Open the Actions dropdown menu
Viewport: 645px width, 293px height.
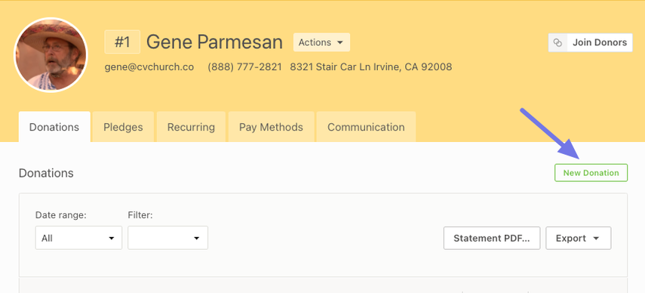point(321,42)
